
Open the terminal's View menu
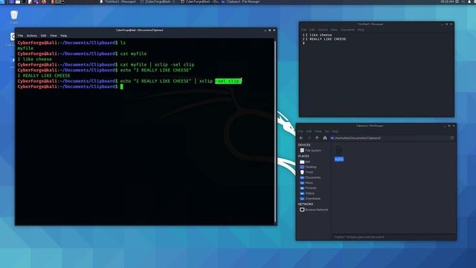(x=54, y=36)
